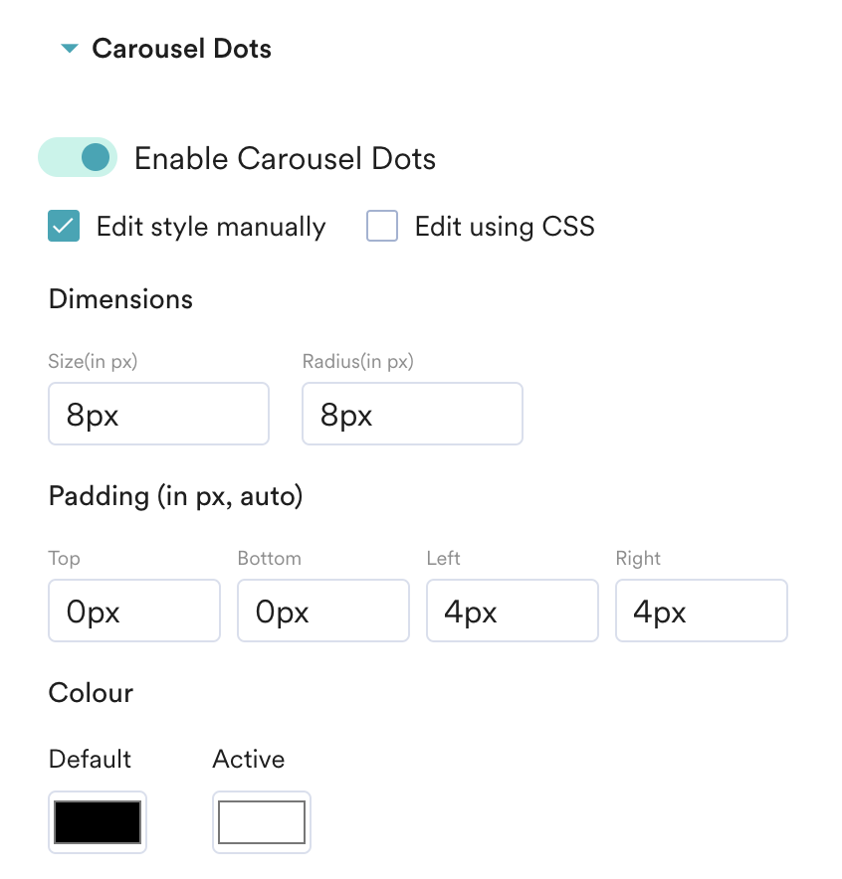Click the "Edit using CSS" label text
Screen dimensions: 842x879
click(505, 227)
